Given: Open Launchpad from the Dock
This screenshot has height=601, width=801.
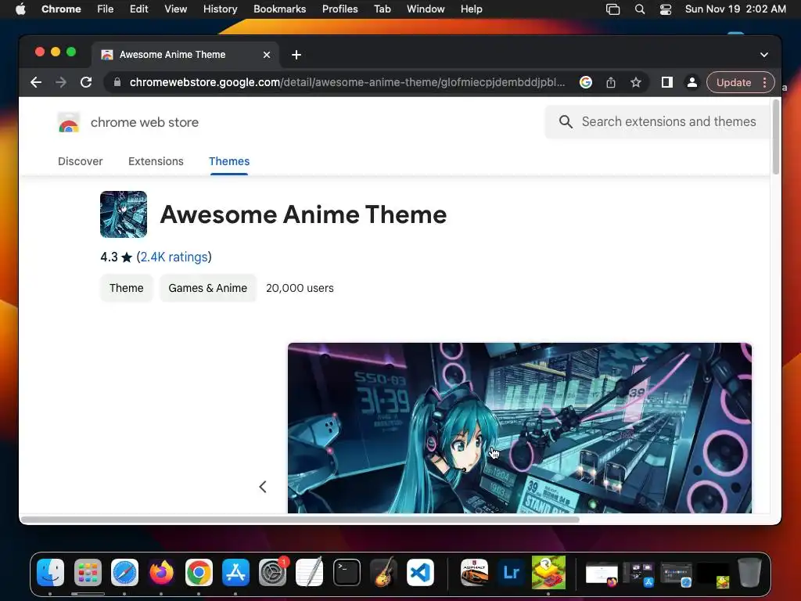Looking at the screenshot, I should [88, 573].
